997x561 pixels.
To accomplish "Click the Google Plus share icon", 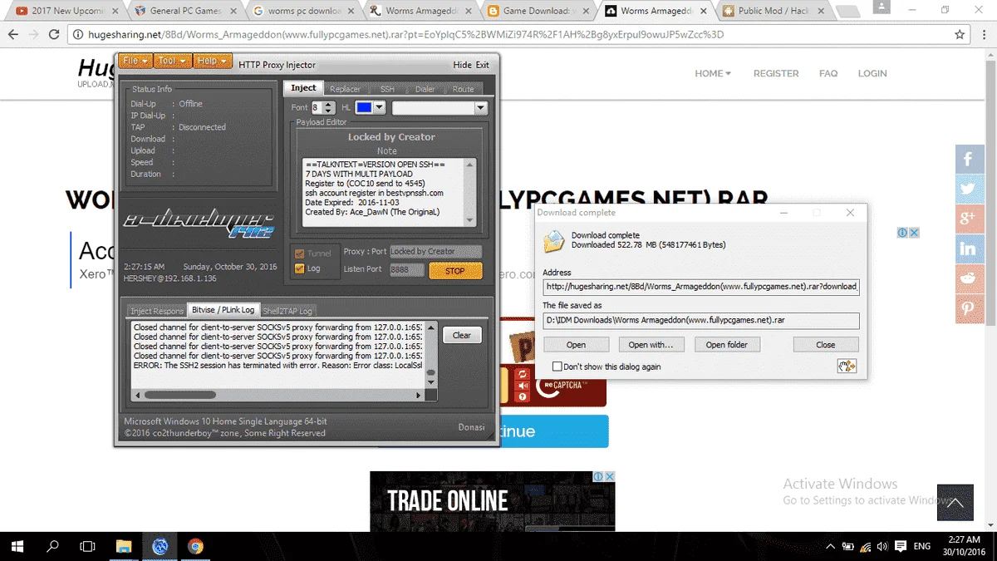I will point(969,219).
